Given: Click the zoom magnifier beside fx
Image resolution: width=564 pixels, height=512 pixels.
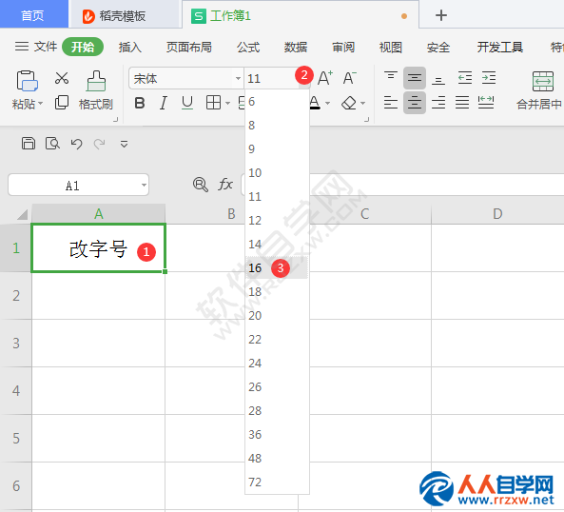Looking at the screenshot, I should tap(201, 185).
